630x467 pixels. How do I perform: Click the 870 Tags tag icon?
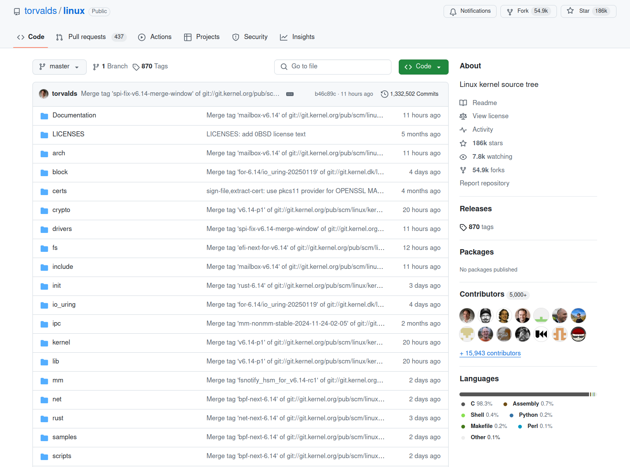tap(136, 67)
